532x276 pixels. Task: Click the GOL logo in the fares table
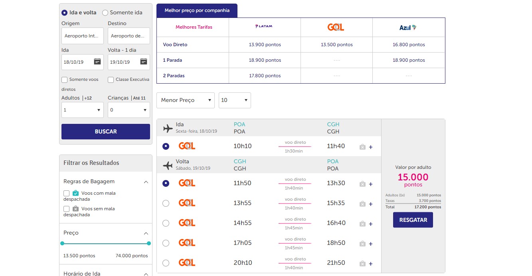336,27
